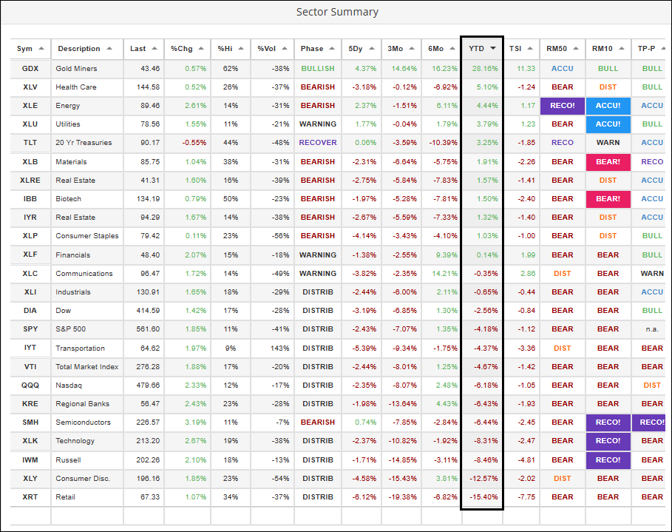The width and height of the screenshot is (672, 532).
Task: Click the blue ACCU! badge for Utilities
Action: [x=608, y=124]
